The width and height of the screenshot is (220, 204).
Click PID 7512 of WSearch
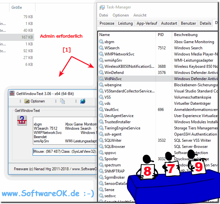(162, 48)
